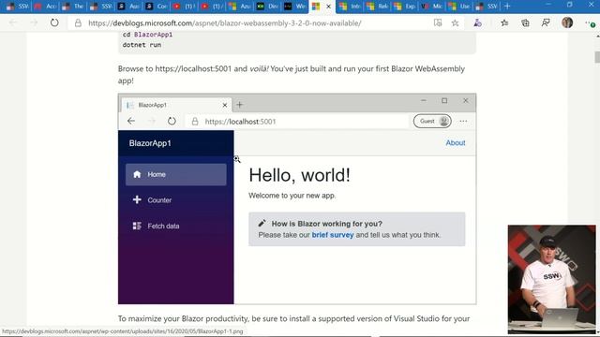Open the purple extension icon in the toolbar
This screenshot has height=337, width=600.
pyautogui.click(x=477, y=22)
